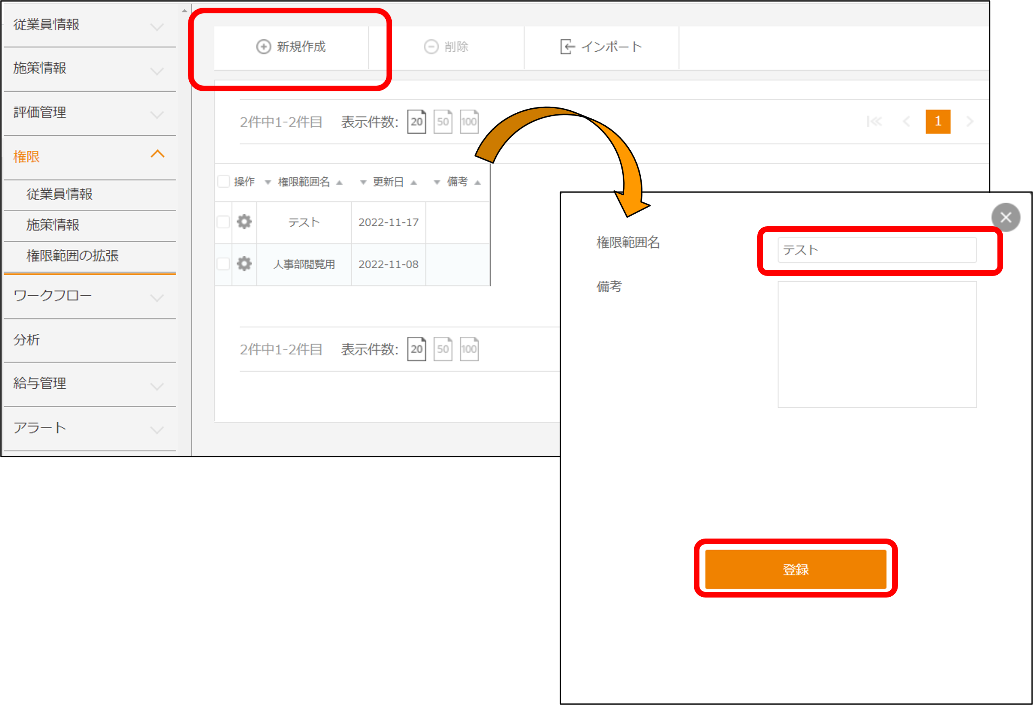Check the テスト row checkbox
The height and width of the screenshot is (705, 1033).
[223, 222]
